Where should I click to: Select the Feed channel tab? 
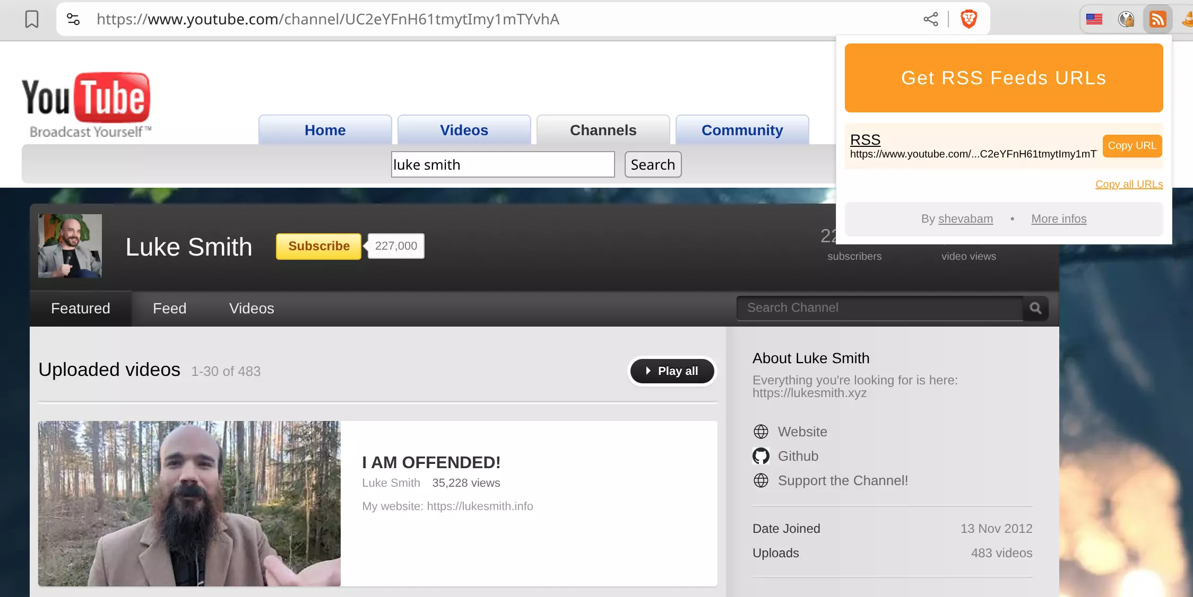click(169, 309)
